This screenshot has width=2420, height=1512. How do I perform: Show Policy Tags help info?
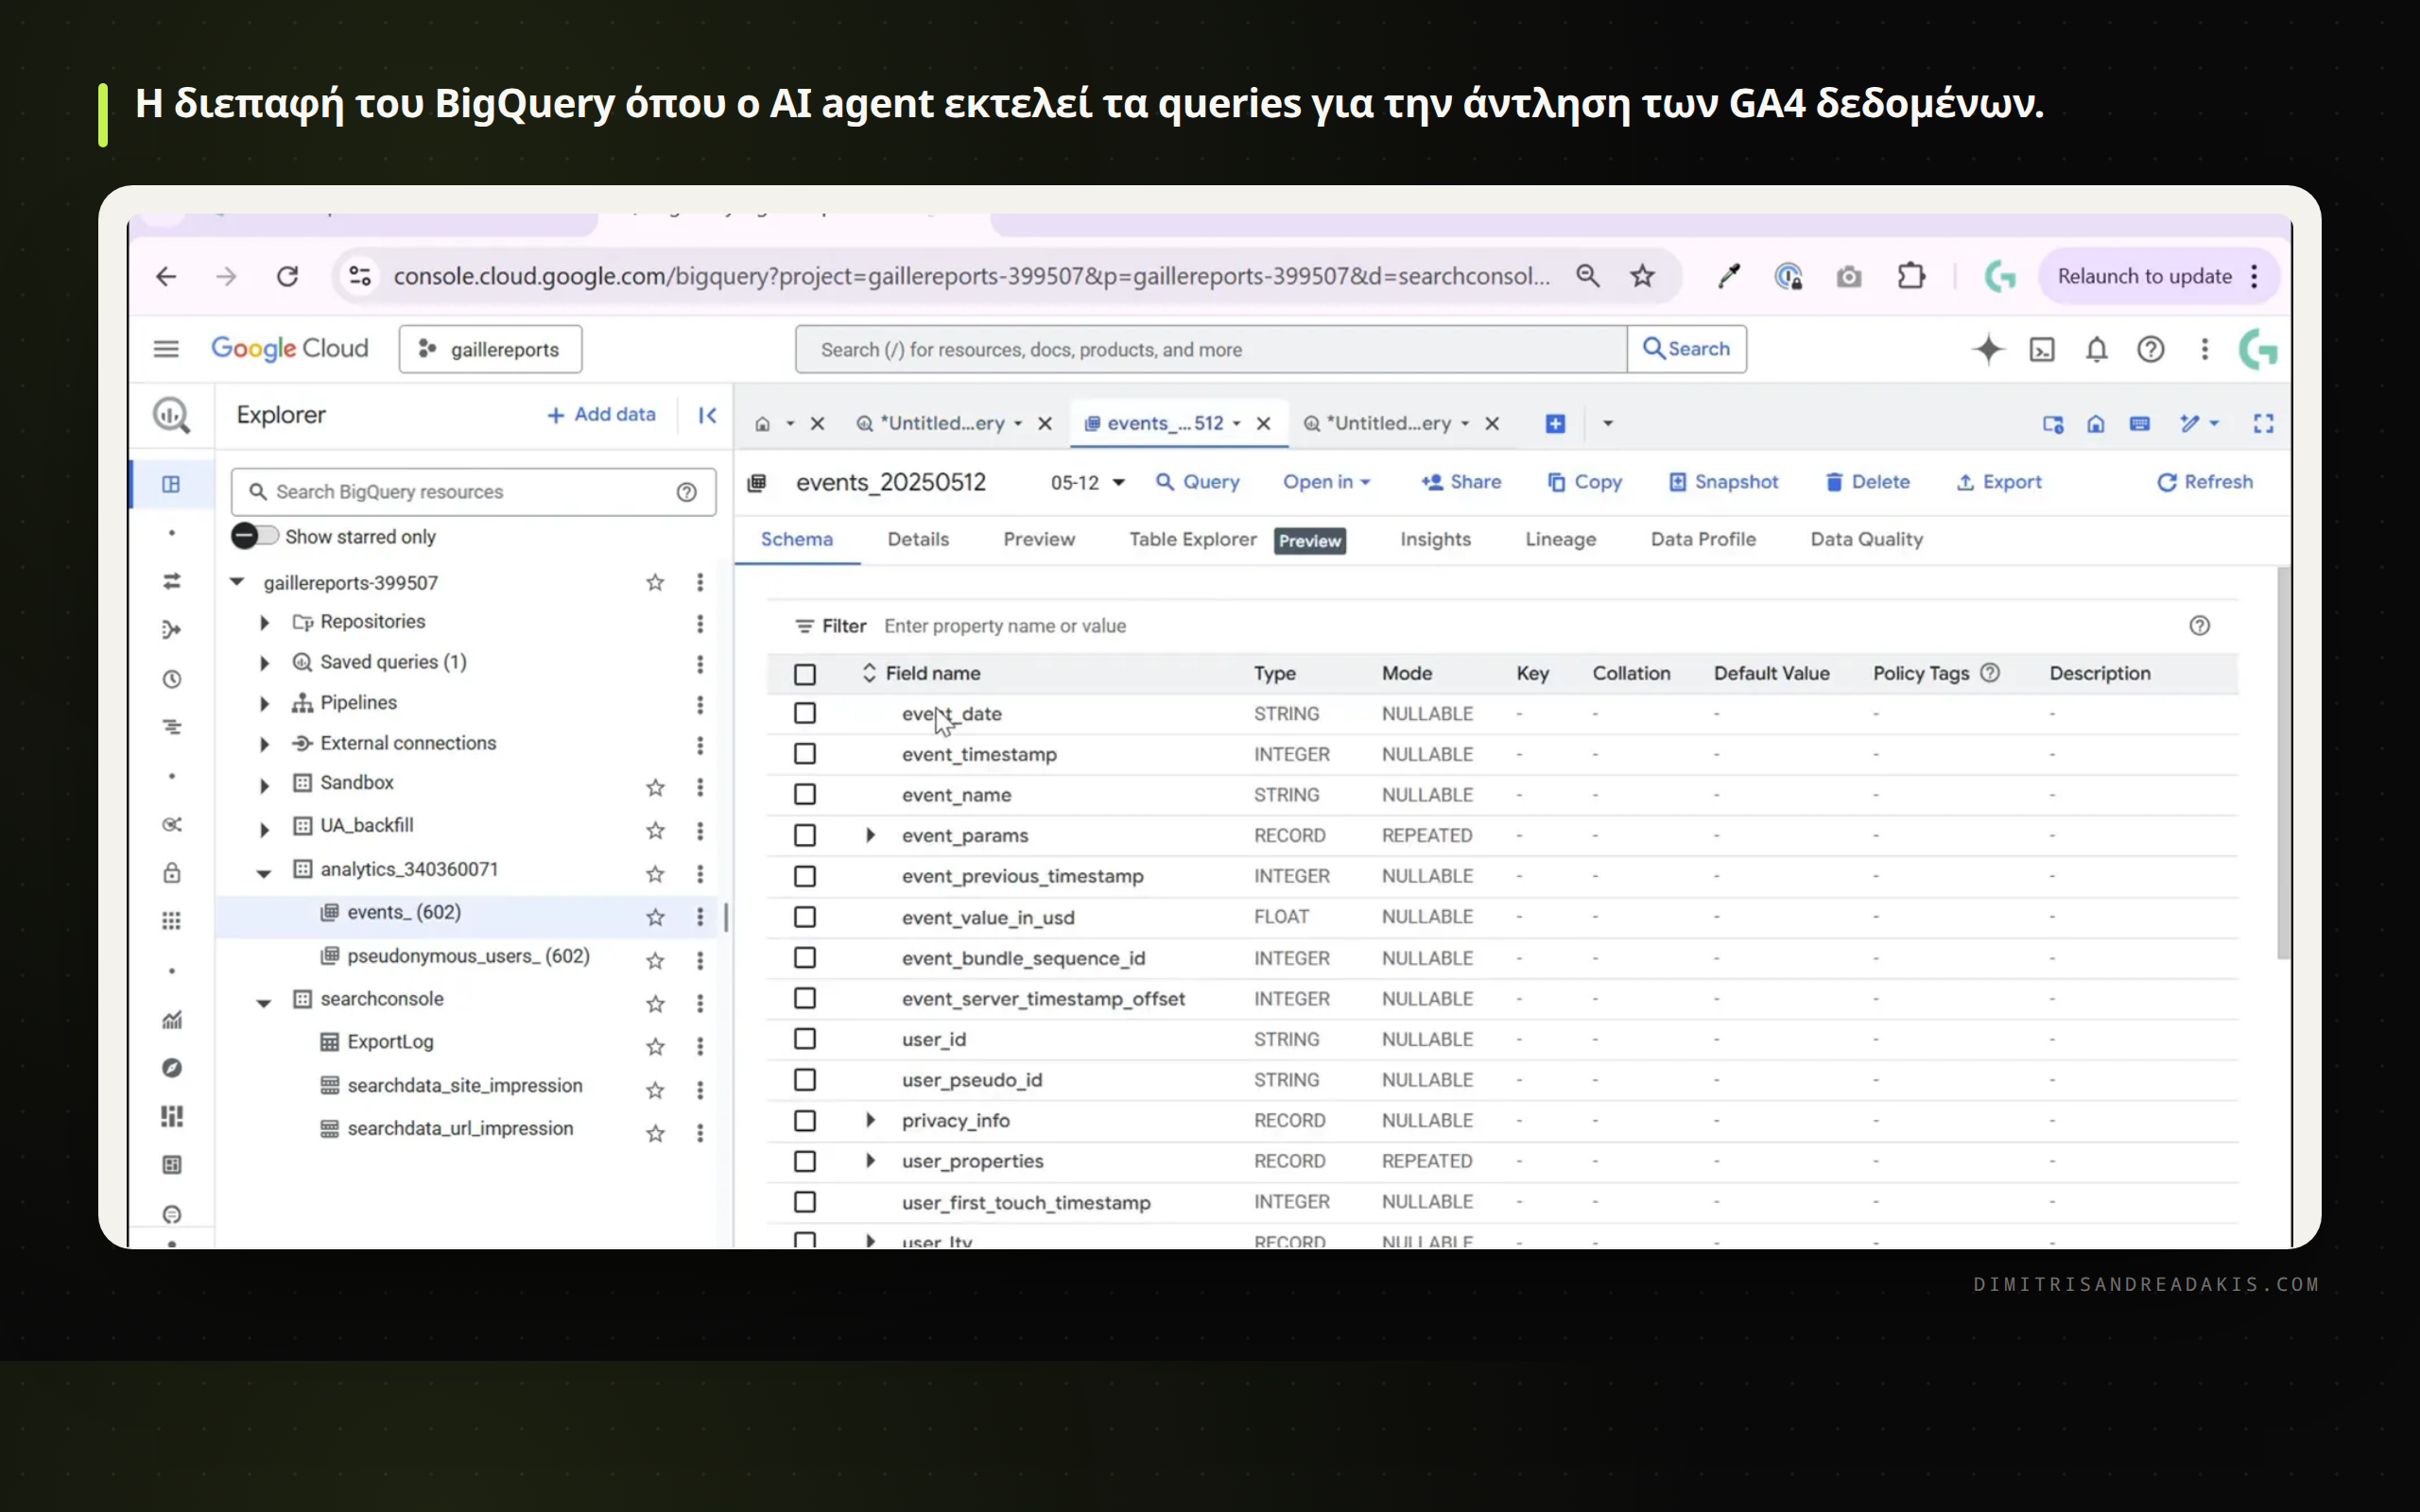1990,673
